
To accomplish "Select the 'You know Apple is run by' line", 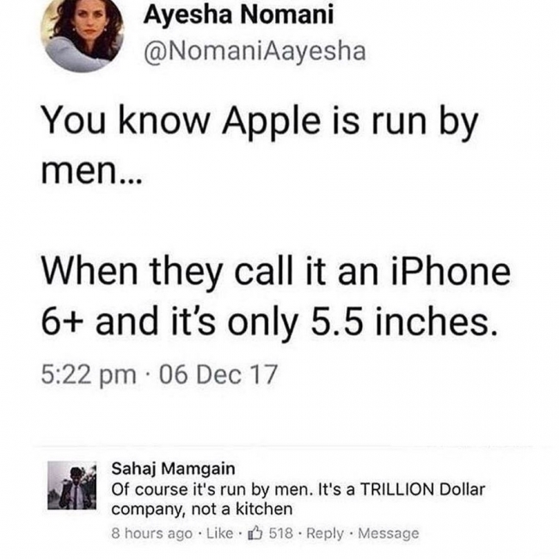I will [x=259, y=121].
